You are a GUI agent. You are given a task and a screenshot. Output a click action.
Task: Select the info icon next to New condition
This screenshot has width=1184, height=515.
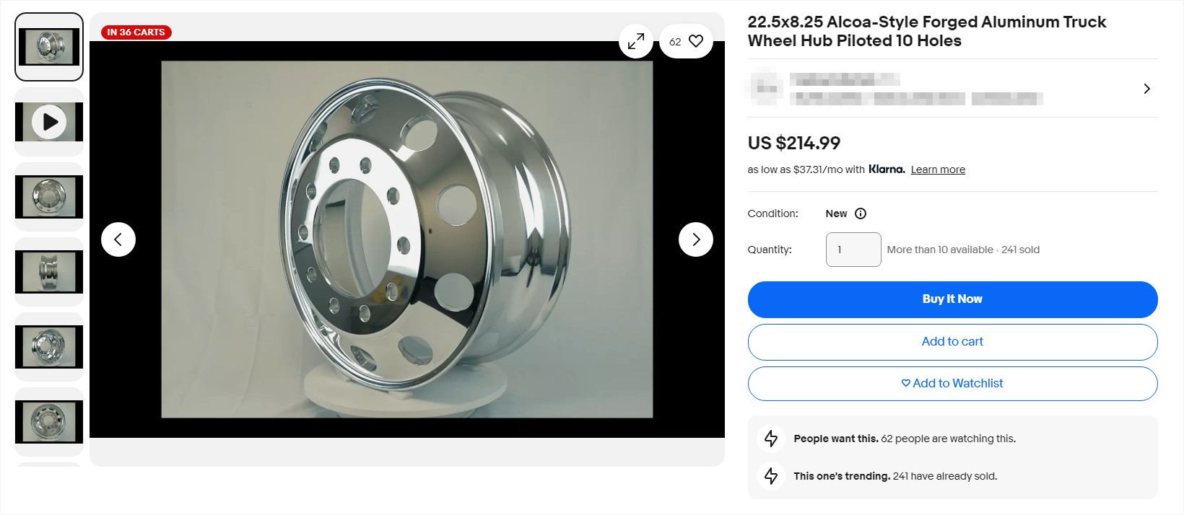click(x=860, y=214)
